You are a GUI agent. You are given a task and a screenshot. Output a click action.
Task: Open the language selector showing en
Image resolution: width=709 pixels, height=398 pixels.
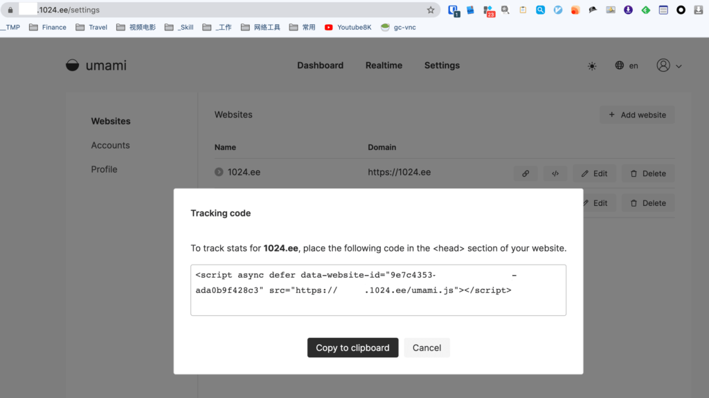click(626, 66)
